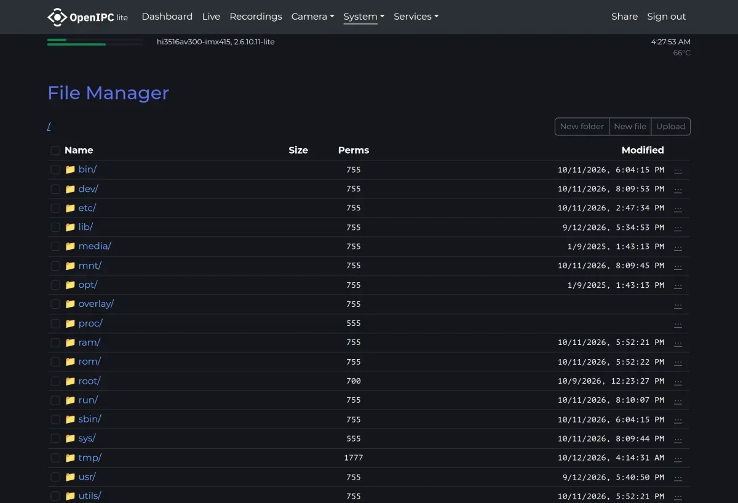
Task: Check the box for utils/ folder
Action: click(55, 496)
